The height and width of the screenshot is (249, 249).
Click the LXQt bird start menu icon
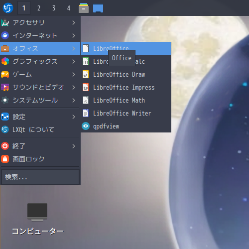coord(8,8)
